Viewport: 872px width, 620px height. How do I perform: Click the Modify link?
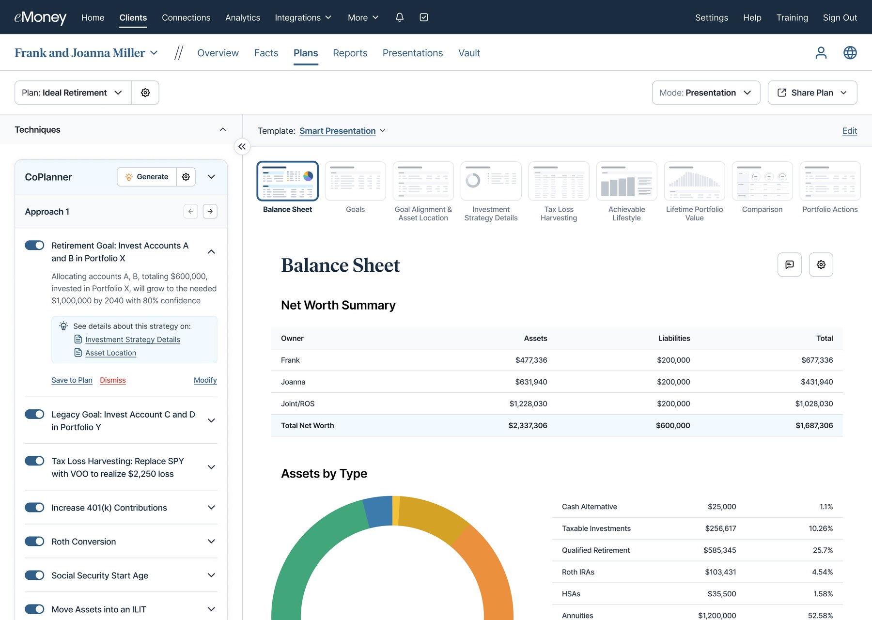tap(205, 380)
